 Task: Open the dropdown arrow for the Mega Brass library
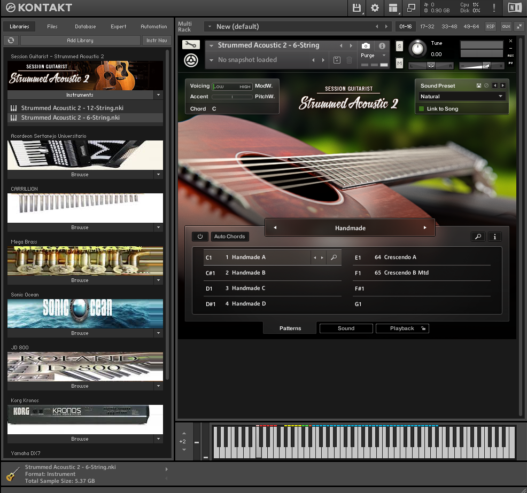[158, 280]
